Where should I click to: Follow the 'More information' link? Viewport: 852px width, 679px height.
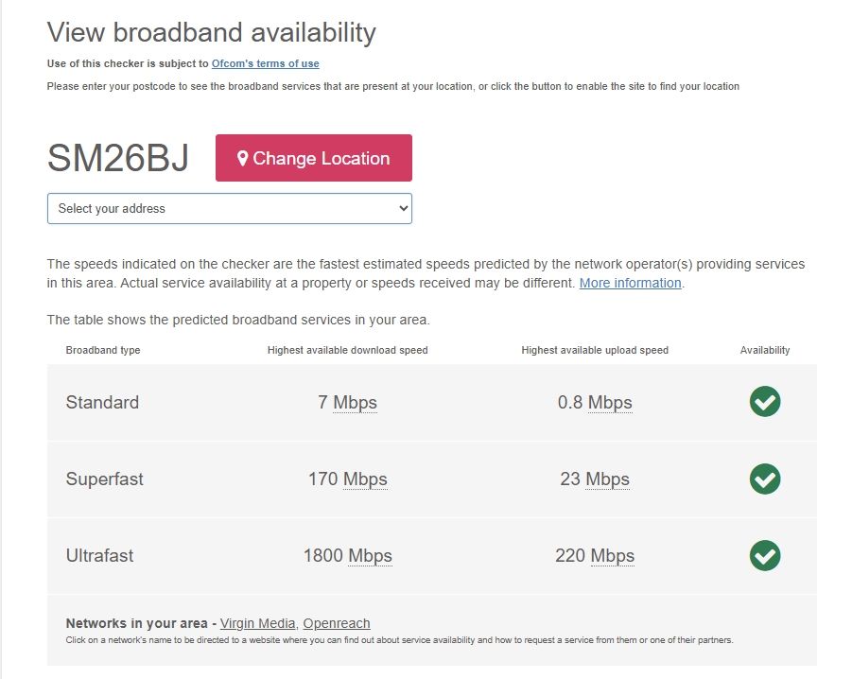(x=630, y=283)
